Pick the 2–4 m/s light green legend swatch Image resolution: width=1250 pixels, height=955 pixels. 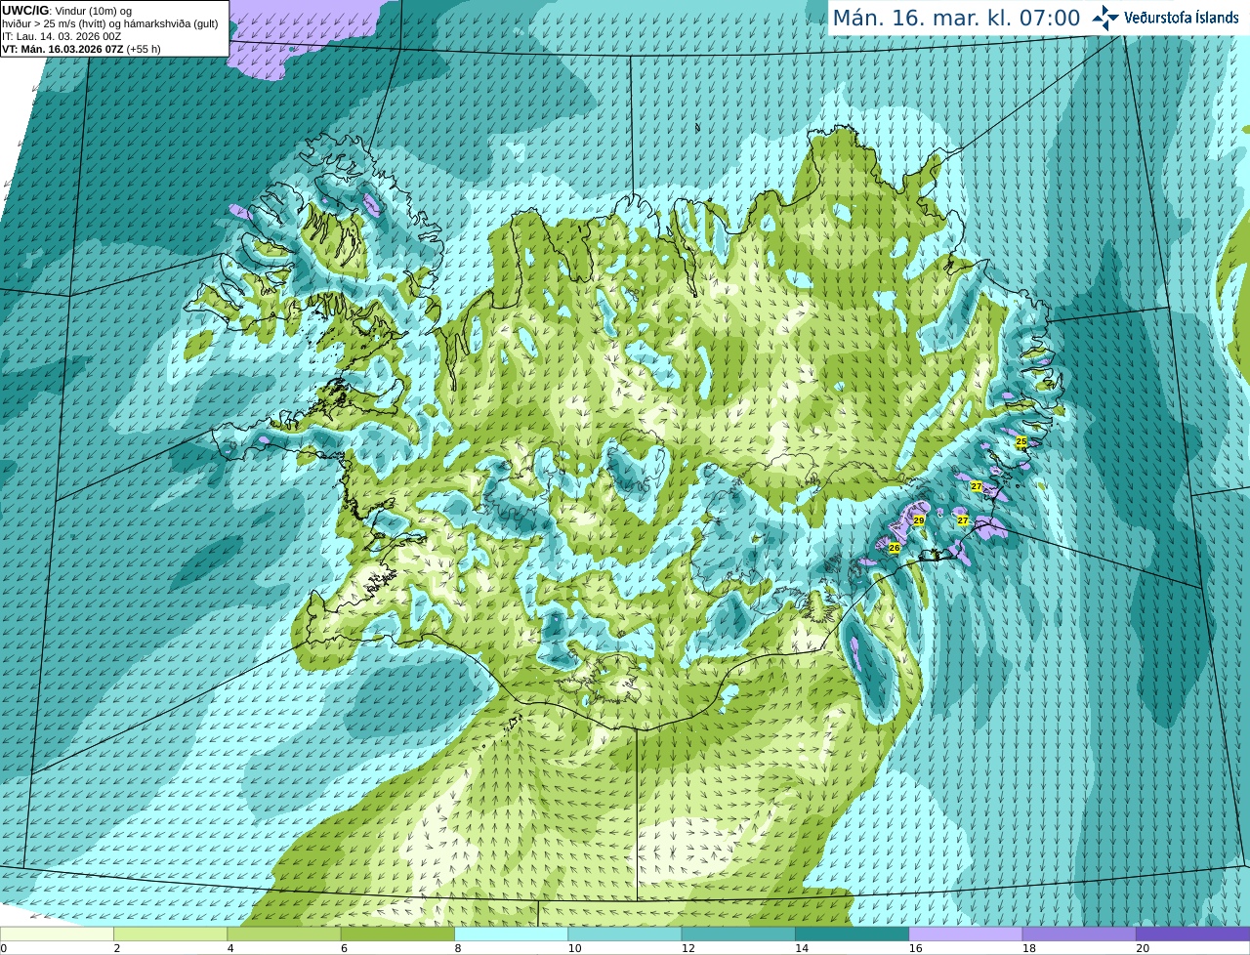click(171, 934)
